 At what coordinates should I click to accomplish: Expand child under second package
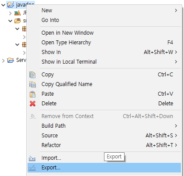pos(24,53)
